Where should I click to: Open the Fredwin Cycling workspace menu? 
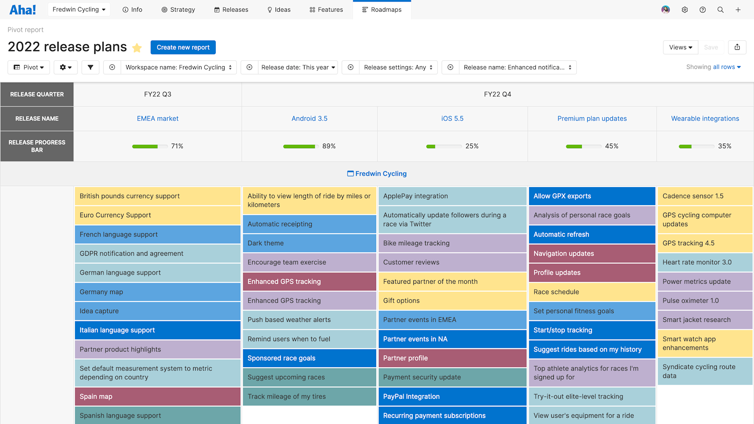(79, 9)
